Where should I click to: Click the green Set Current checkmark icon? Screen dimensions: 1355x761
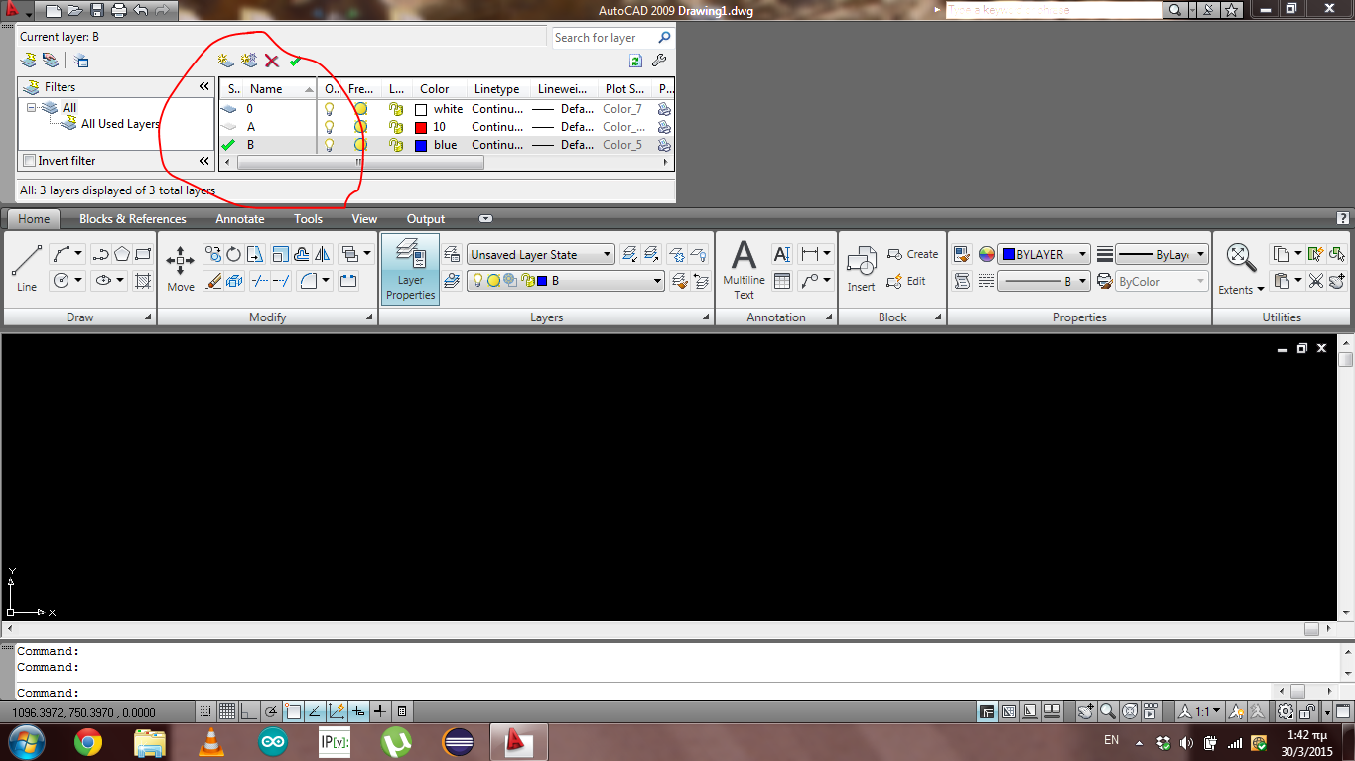tap(295, 61)
